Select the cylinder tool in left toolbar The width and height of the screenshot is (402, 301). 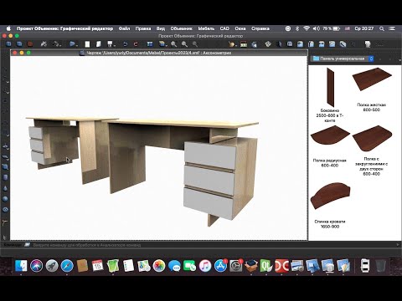tap(5, 177)
